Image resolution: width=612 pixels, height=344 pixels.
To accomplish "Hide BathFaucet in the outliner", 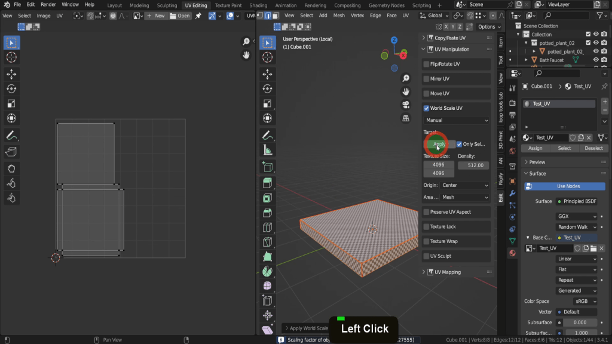I will (596, 60).
